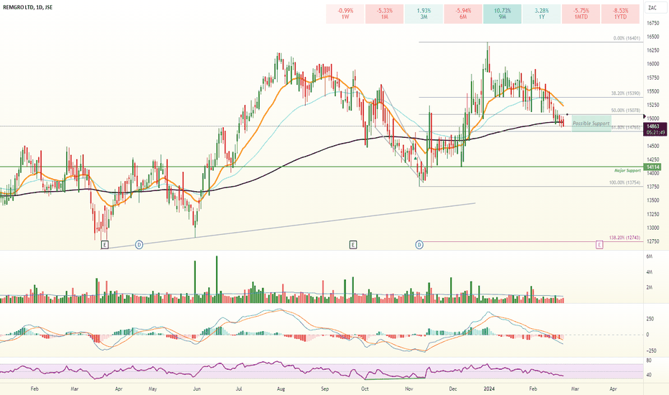Click the 0.00% (16401) Fibonacci label

coord(627,39)
